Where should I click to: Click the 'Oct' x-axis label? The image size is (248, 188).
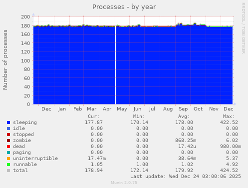[198, 109]
